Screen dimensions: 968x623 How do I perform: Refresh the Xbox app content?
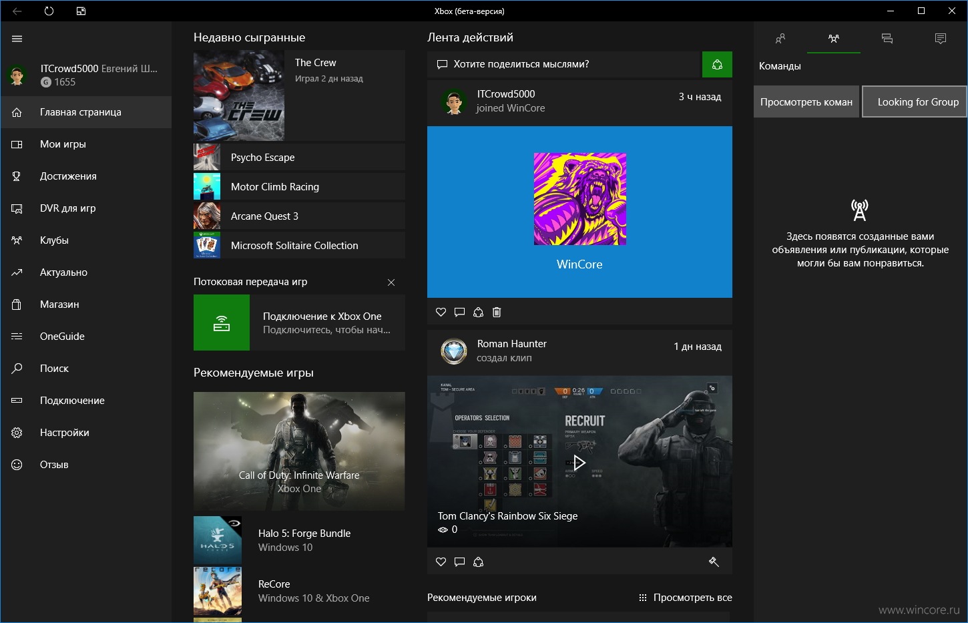coord(49,11)
